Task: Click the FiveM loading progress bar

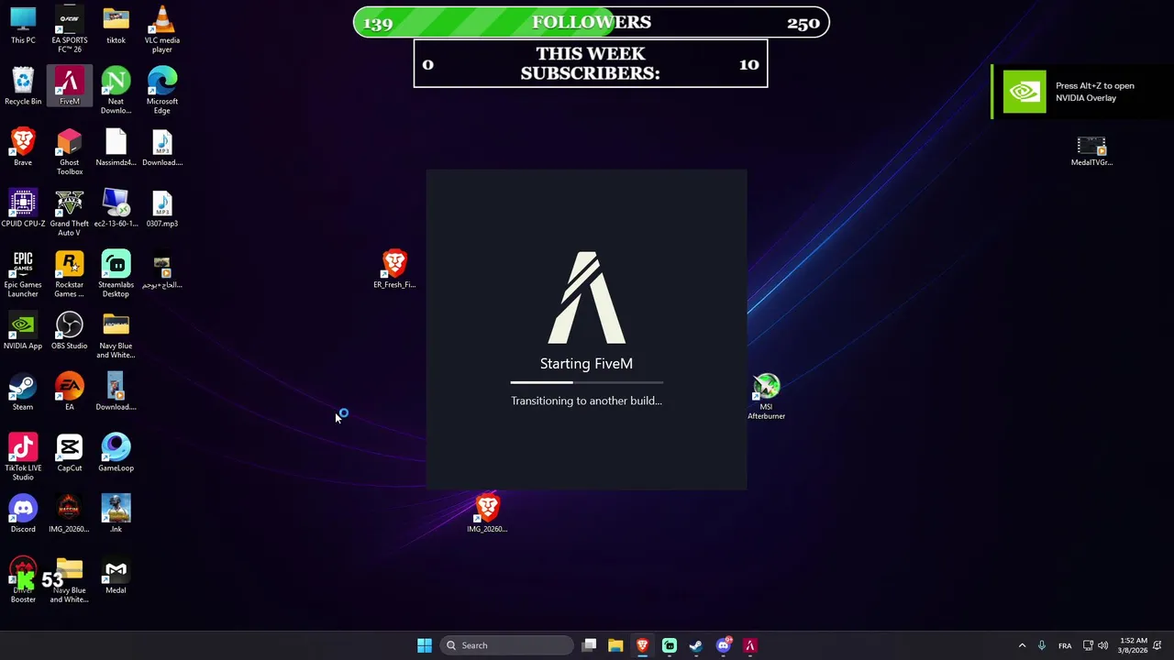Action: (586, 382)
